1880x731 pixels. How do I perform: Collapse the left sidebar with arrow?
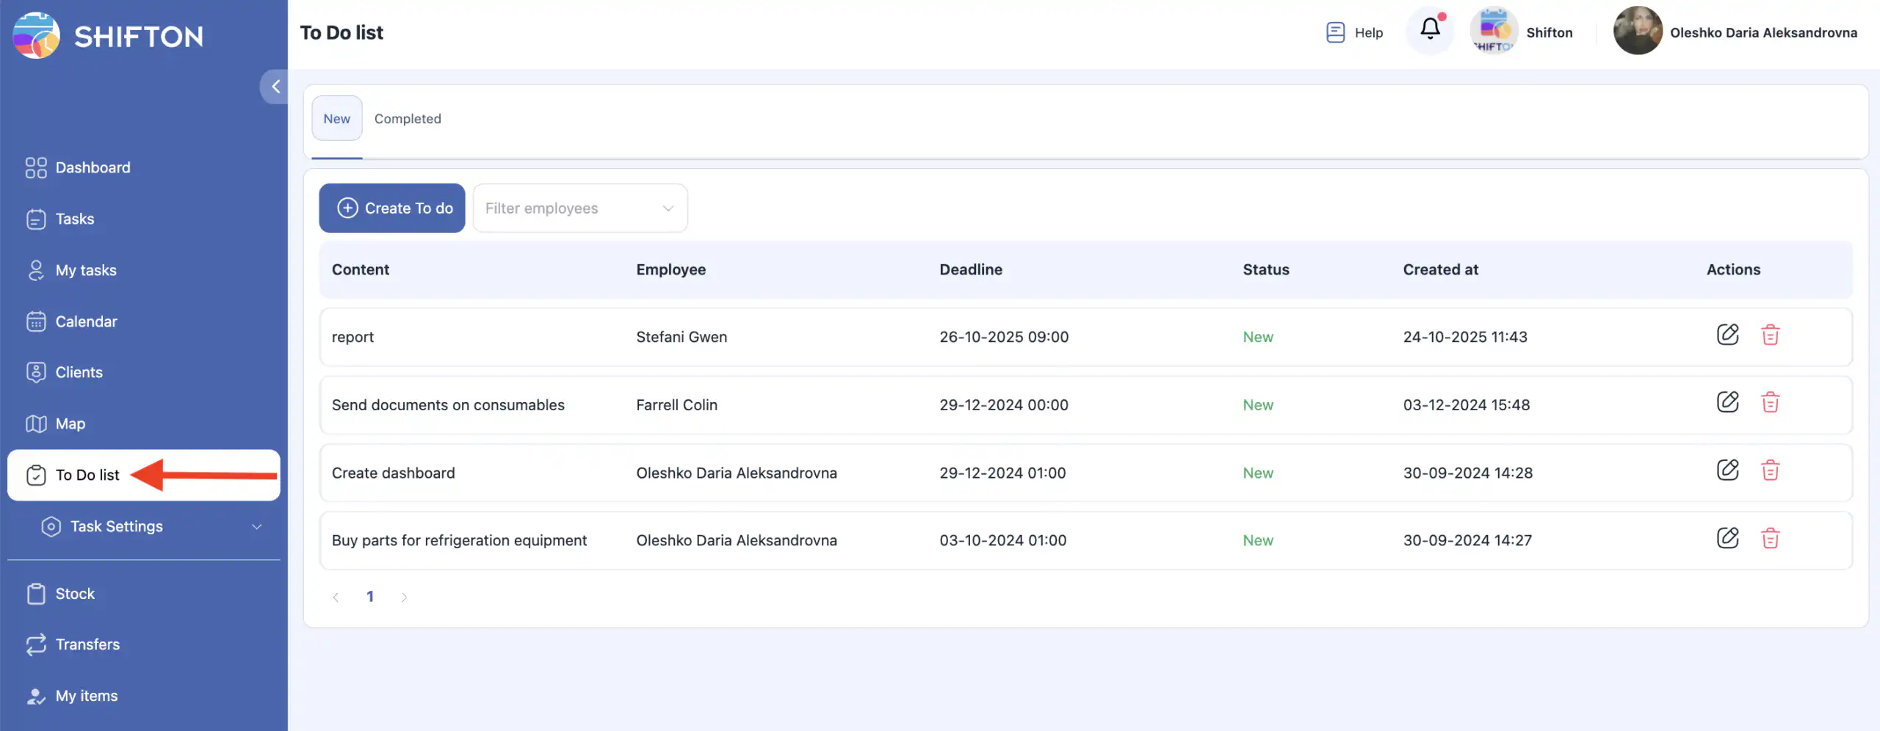(x=275, y=87)
